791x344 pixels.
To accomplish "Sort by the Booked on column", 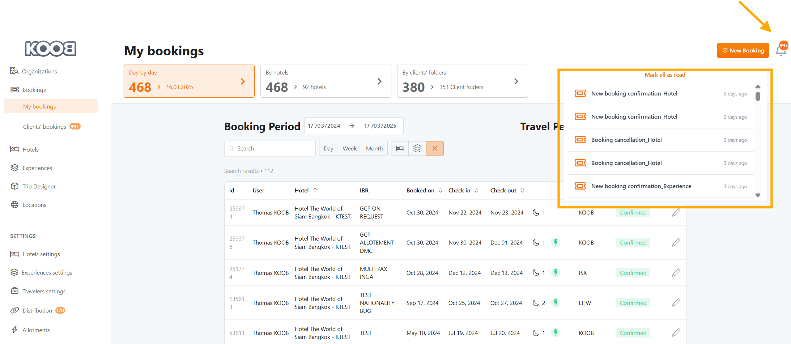I will tap(441, 190).
